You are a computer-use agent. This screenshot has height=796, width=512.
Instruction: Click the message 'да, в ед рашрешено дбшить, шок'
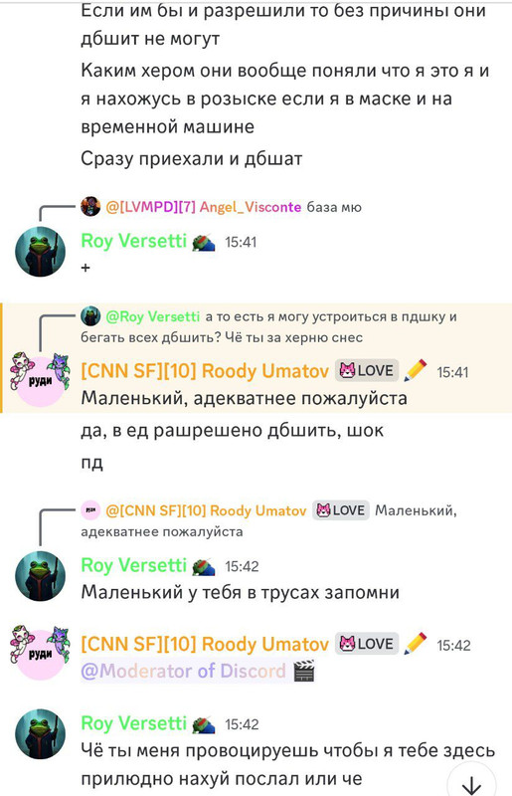pos(233,431)
